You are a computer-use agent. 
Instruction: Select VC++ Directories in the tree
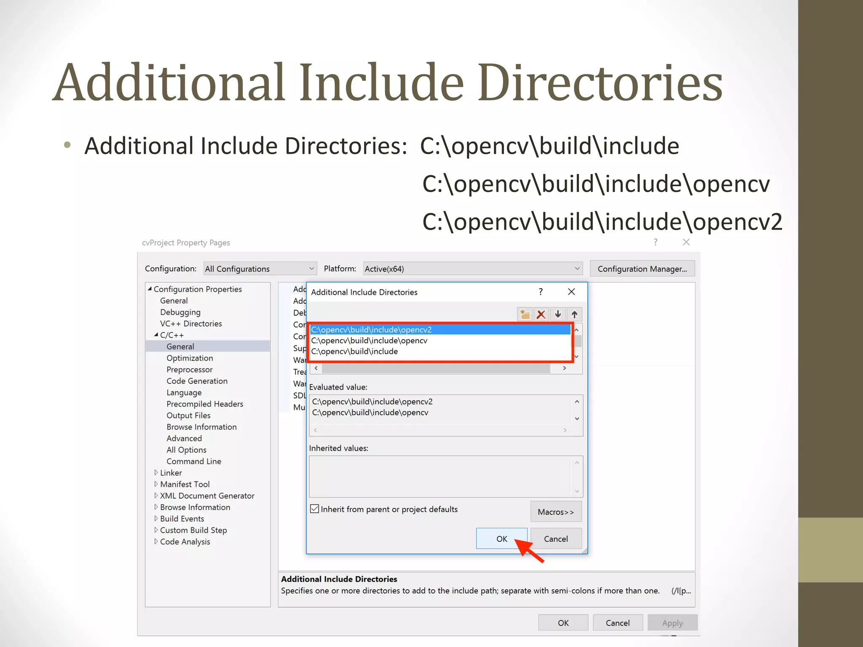[x=190, y=323]
